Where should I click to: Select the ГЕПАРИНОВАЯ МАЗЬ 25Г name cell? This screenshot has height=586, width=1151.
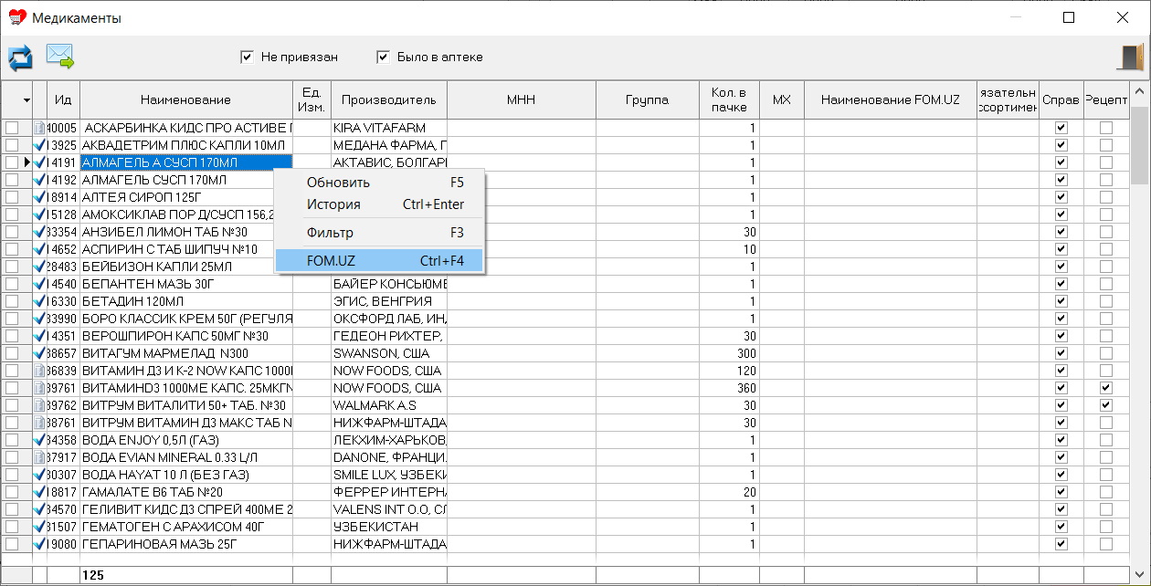185,544
